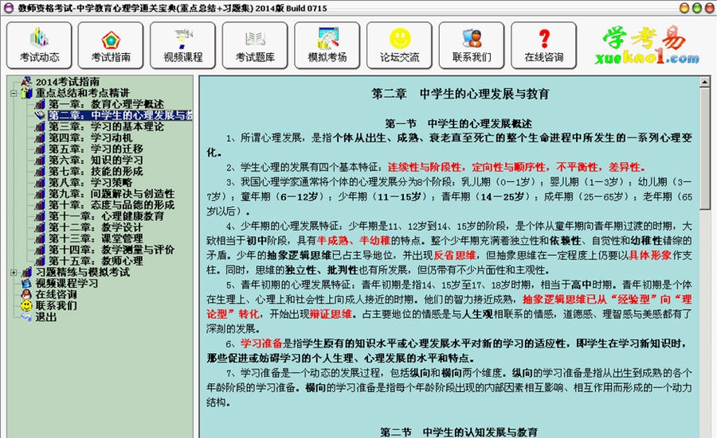Open chapter 第十五章：教师心理
The image size is (717, 438).
coord(96,261)
